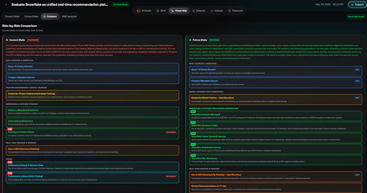This screenshot has height=193, width=367.
Task: Select Snowflake Distributed Caching card
Action: [276, 149]
